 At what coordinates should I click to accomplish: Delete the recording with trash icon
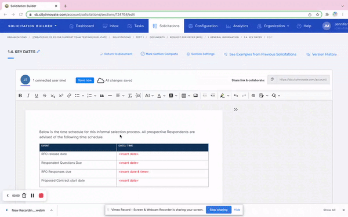coord(24,196)
